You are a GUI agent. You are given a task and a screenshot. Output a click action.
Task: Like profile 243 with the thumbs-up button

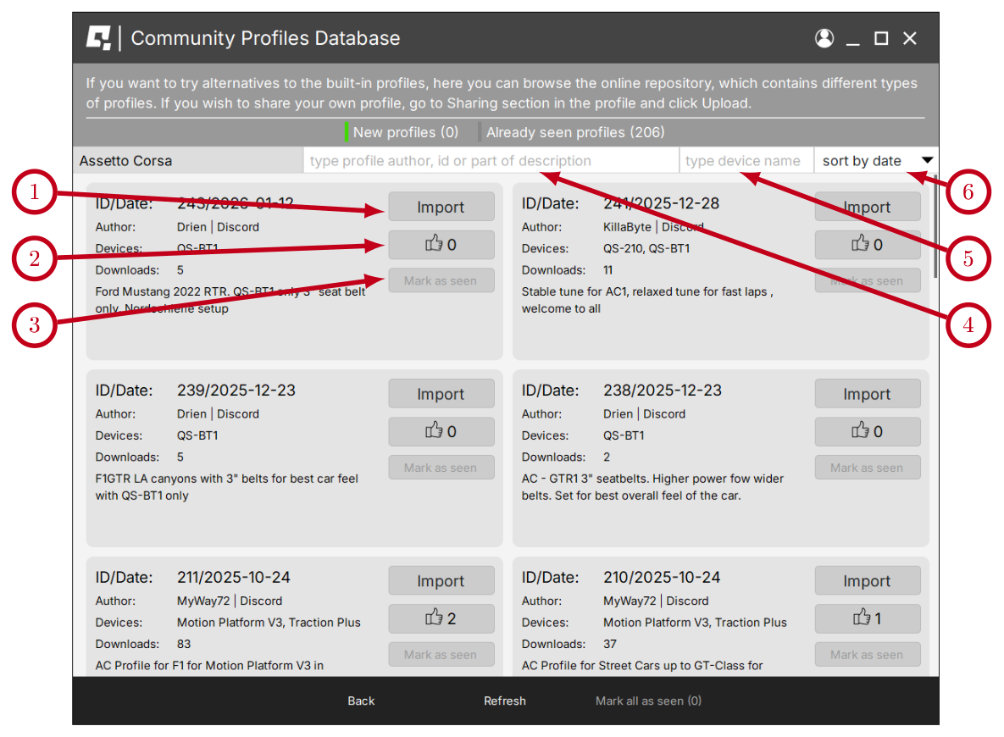tap(441, 245)
